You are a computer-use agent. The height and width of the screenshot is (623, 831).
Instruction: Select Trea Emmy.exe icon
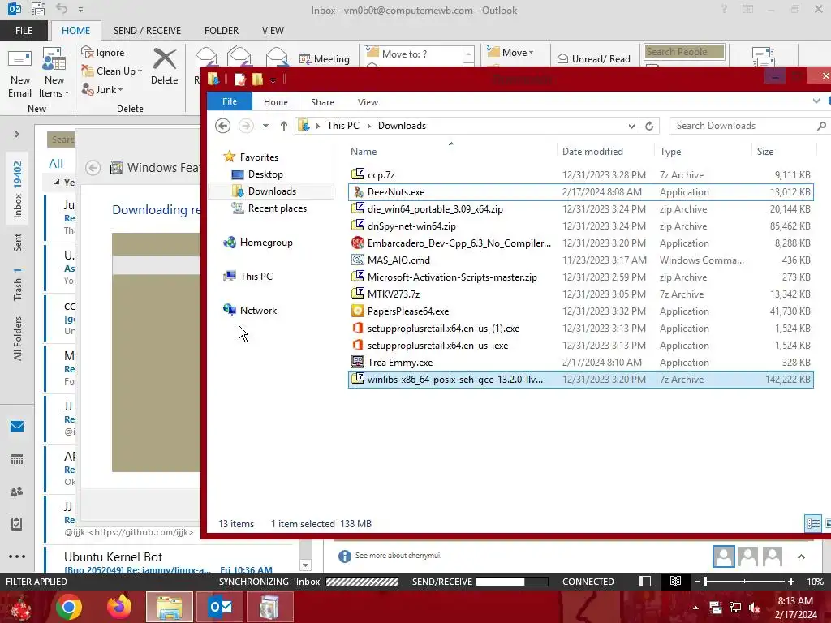358,362
